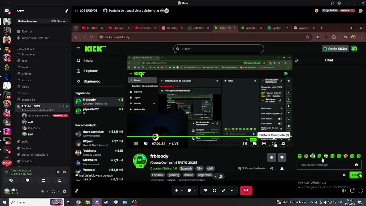Unmute the Kick player volume
The width and height of the screenshot is (366, 206).
pos(146,144)
